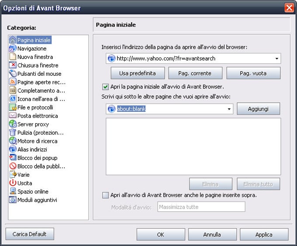
Task: Go to the Server proxy settings
Action: tap(33, 124)
